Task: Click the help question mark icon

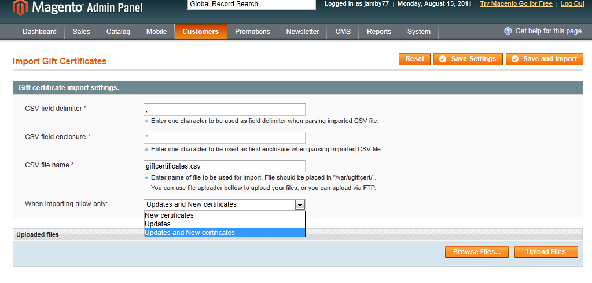Action: click(x=508, y=31)
